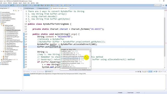
Task: Collapse the datagramchannel package node
Action: pyautogui.click(x=2, y=51)
